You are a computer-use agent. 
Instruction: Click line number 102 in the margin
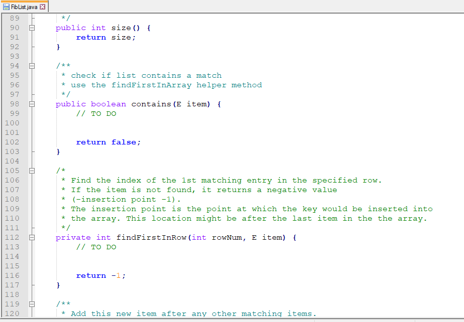(12, 142)
